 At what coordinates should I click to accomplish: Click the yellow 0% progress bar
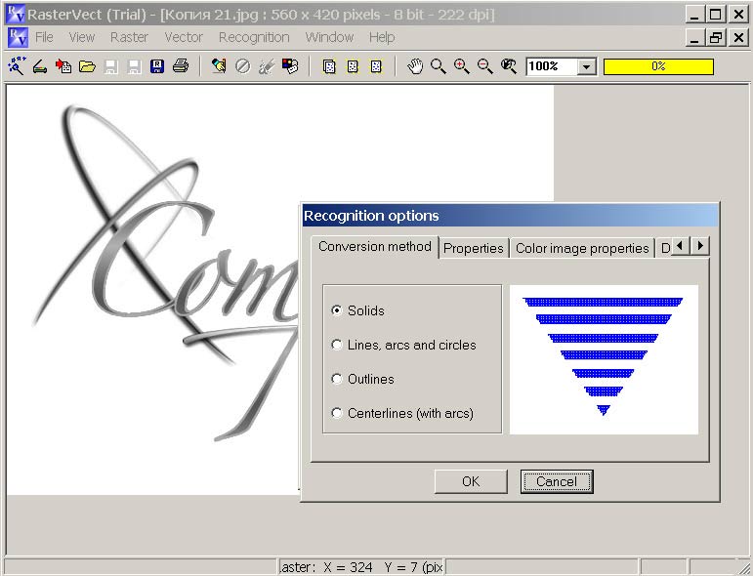tap(658, 66)
